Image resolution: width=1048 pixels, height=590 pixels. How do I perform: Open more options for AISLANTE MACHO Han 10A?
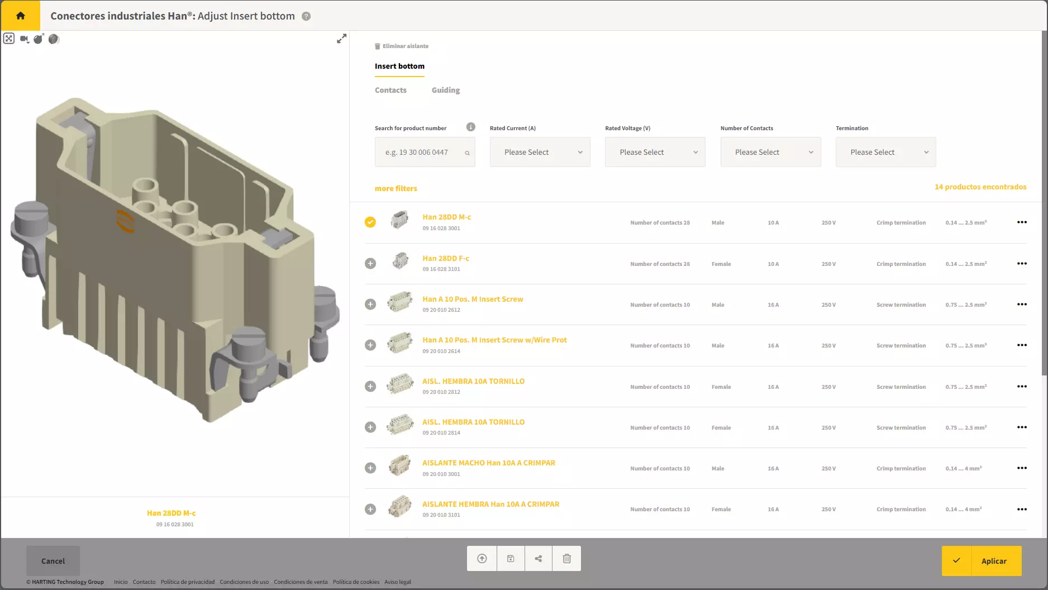(x=1022, y=468)
